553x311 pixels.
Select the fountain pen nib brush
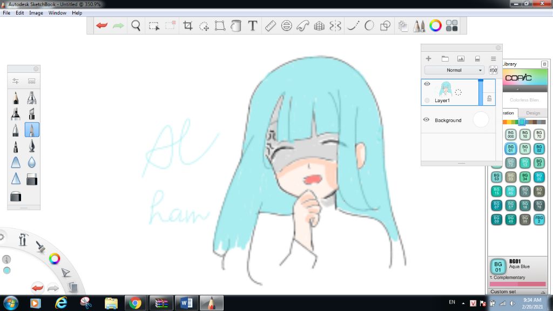coord(32,146)
